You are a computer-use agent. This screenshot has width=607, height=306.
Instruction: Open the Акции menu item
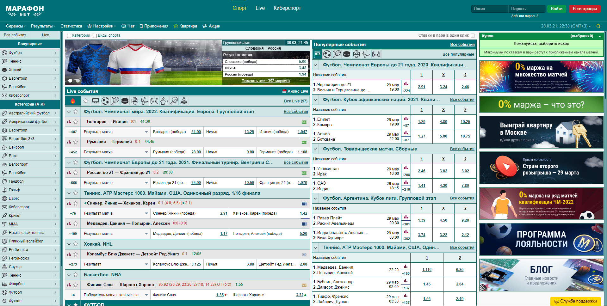click(x=211, y=26)
